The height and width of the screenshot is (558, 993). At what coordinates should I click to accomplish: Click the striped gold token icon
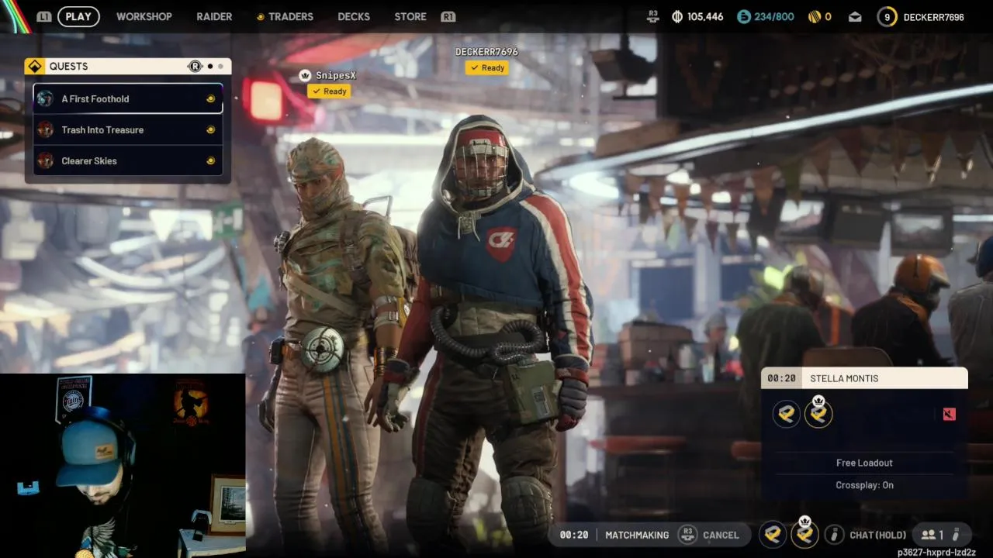(814, 16)
